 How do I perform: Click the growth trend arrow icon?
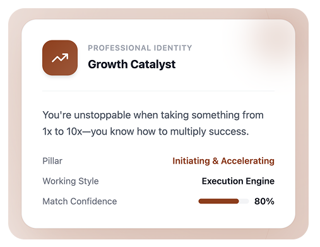[x=60, y=57]
